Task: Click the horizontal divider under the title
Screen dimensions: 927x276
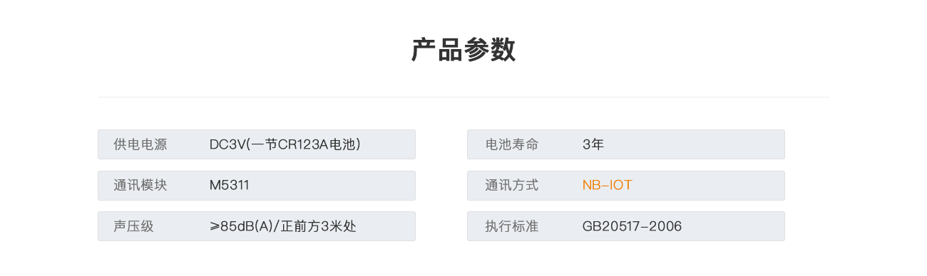Action: pos(463,97)
